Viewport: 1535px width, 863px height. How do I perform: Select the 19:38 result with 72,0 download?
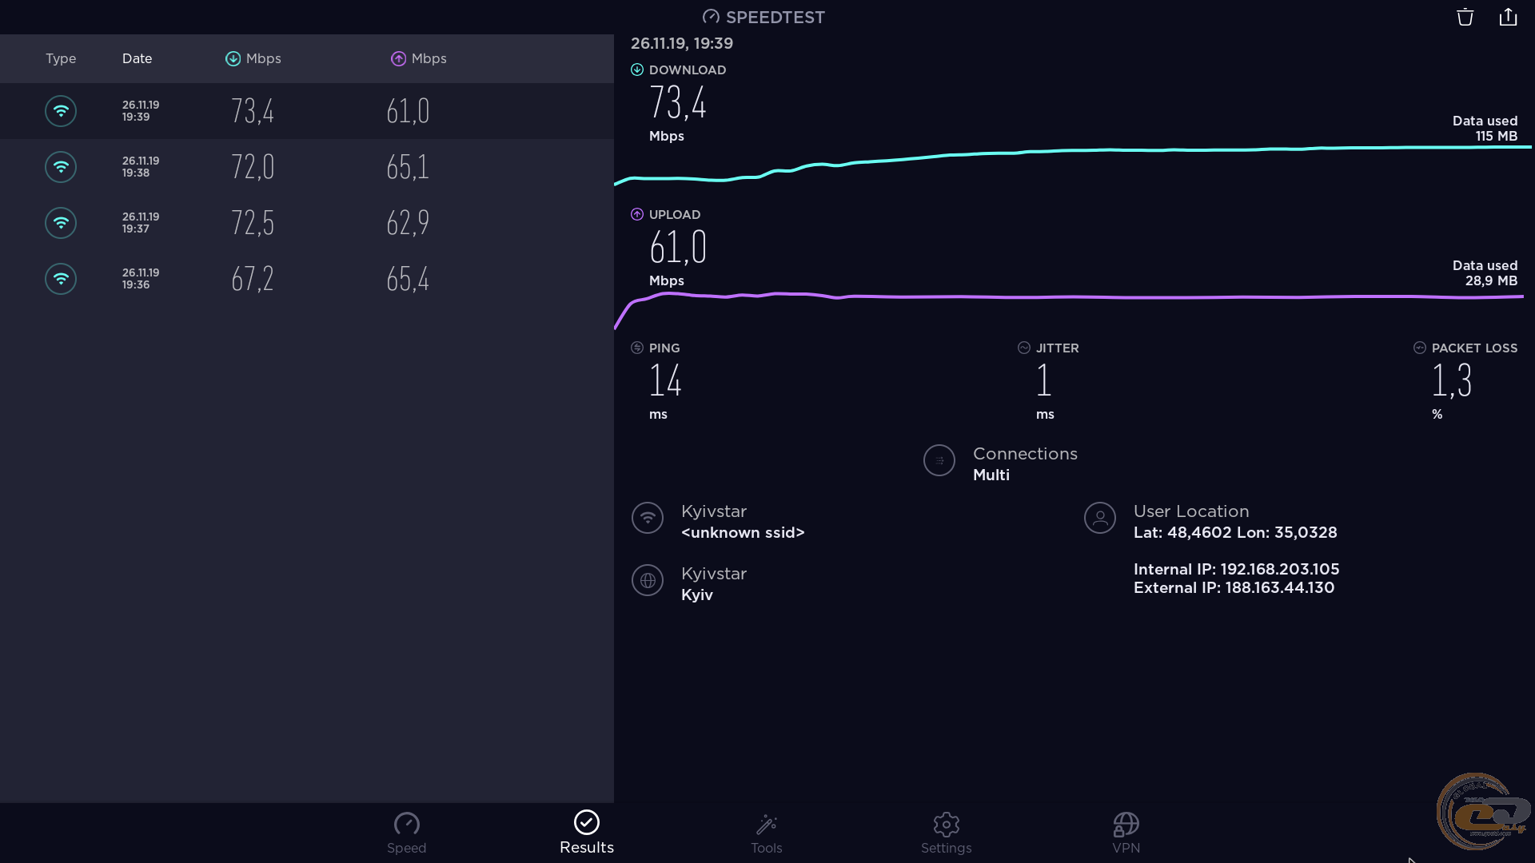(306, 167)
